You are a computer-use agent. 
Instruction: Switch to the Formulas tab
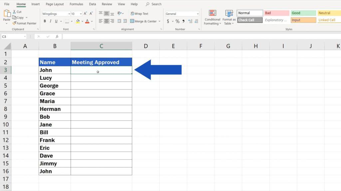[76, 4]
